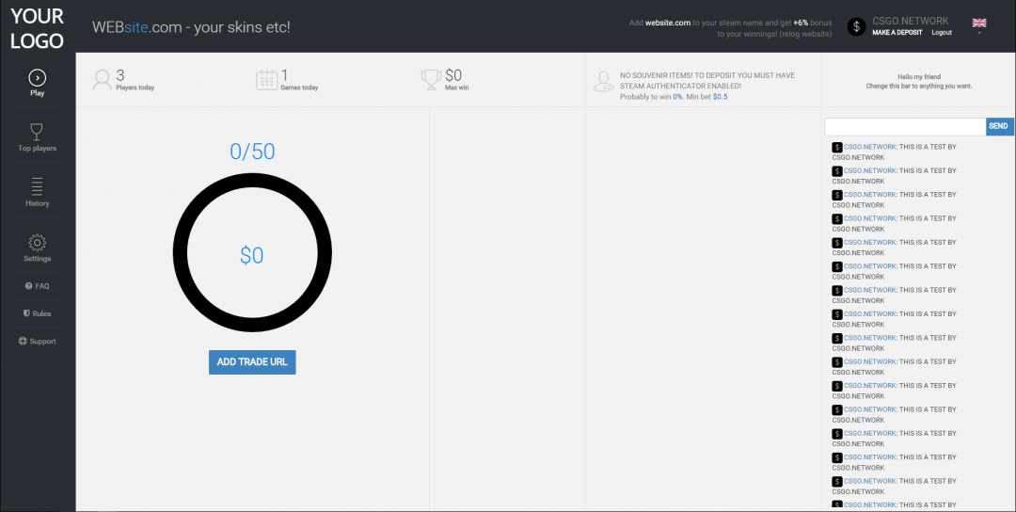
Task: Open Top players trophy cup icon
Action: coord(37,131)
